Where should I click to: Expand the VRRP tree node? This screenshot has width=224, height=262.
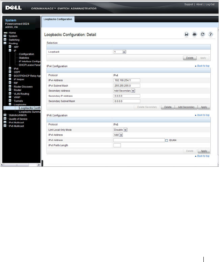click(x=10, y=97)
